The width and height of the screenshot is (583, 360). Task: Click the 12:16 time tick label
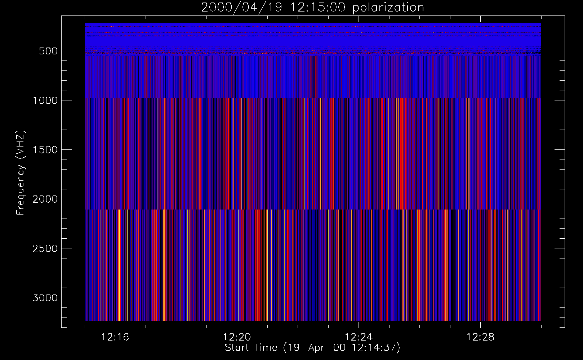[x=115, y=337]
